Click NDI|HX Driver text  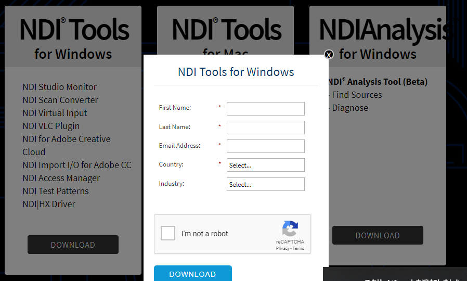click(x=49, y=205)
